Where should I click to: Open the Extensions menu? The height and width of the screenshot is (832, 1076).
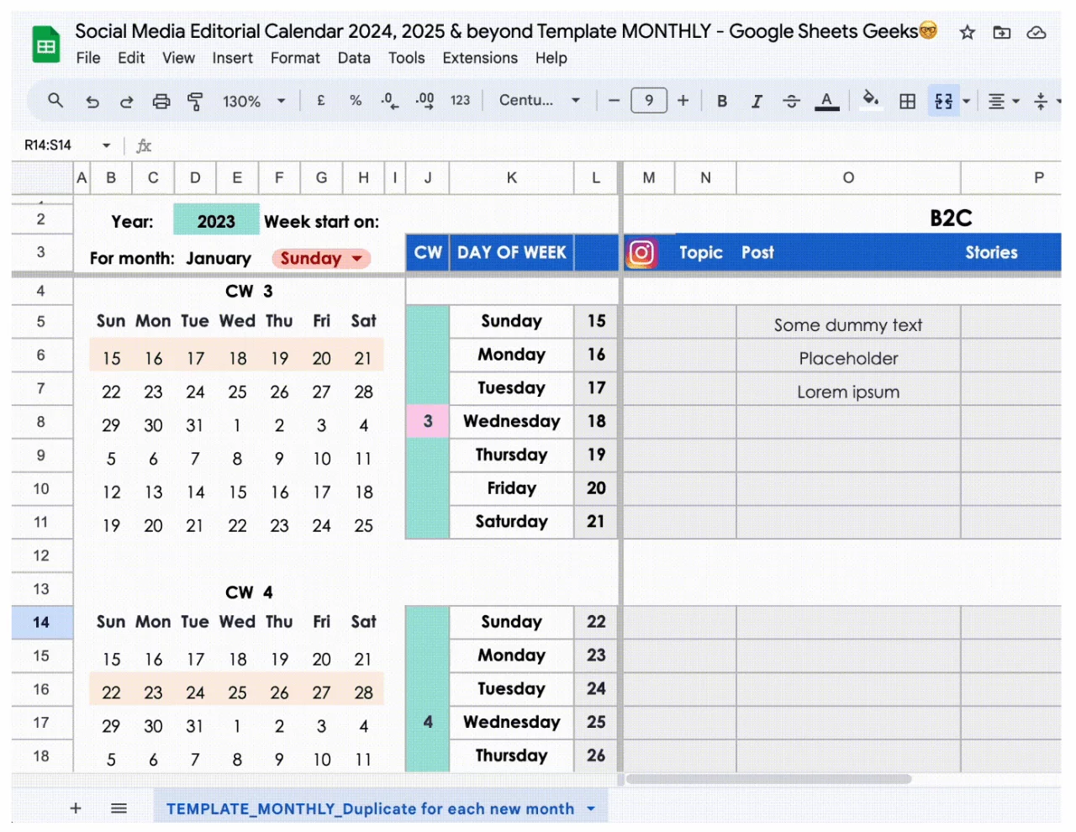tap(480, 58)
